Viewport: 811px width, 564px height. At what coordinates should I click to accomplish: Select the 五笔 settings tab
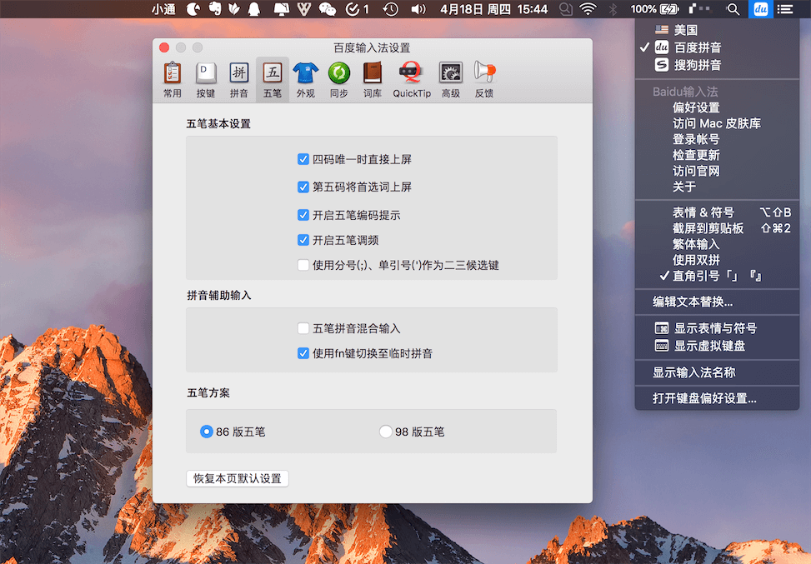click(x=272, y=80)
